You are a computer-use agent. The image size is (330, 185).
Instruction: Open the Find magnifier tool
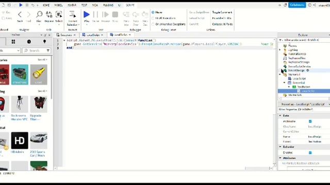[39, 14]
